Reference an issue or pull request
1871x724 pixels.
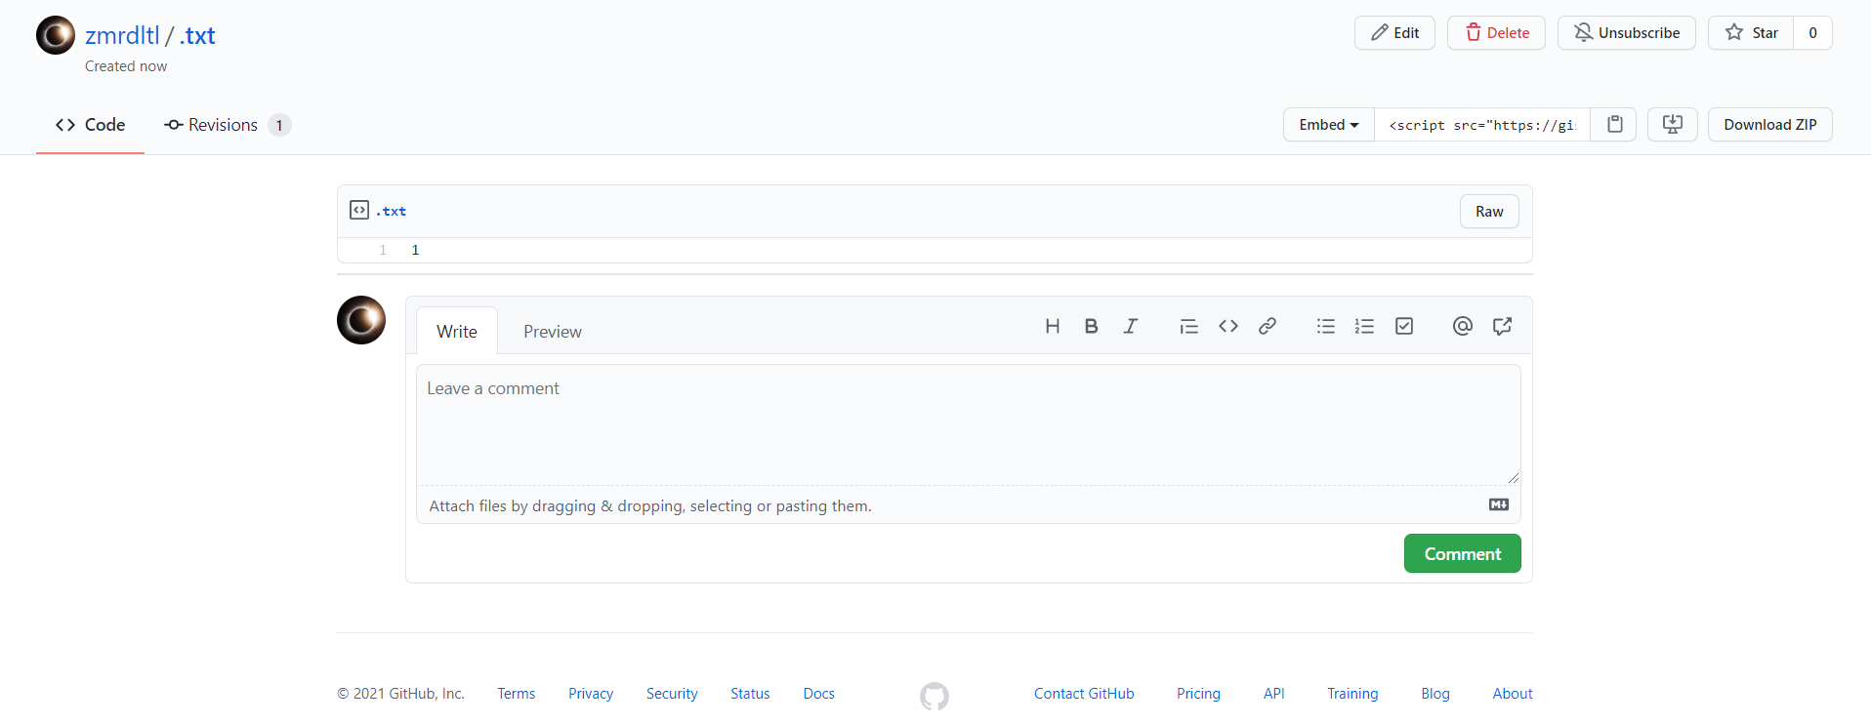[x=1501, y=326]
